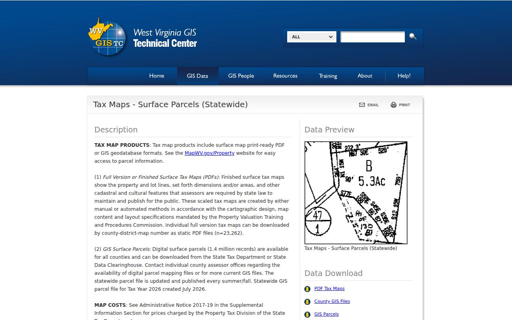
Task: Open the County GIS Files link
Action: (x=332, y=301)
